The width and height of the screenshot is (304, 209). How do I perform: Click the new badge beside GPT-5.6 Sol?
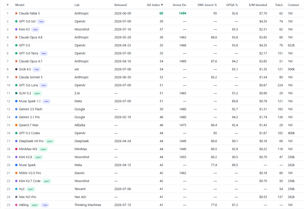[x=41, y=22]
